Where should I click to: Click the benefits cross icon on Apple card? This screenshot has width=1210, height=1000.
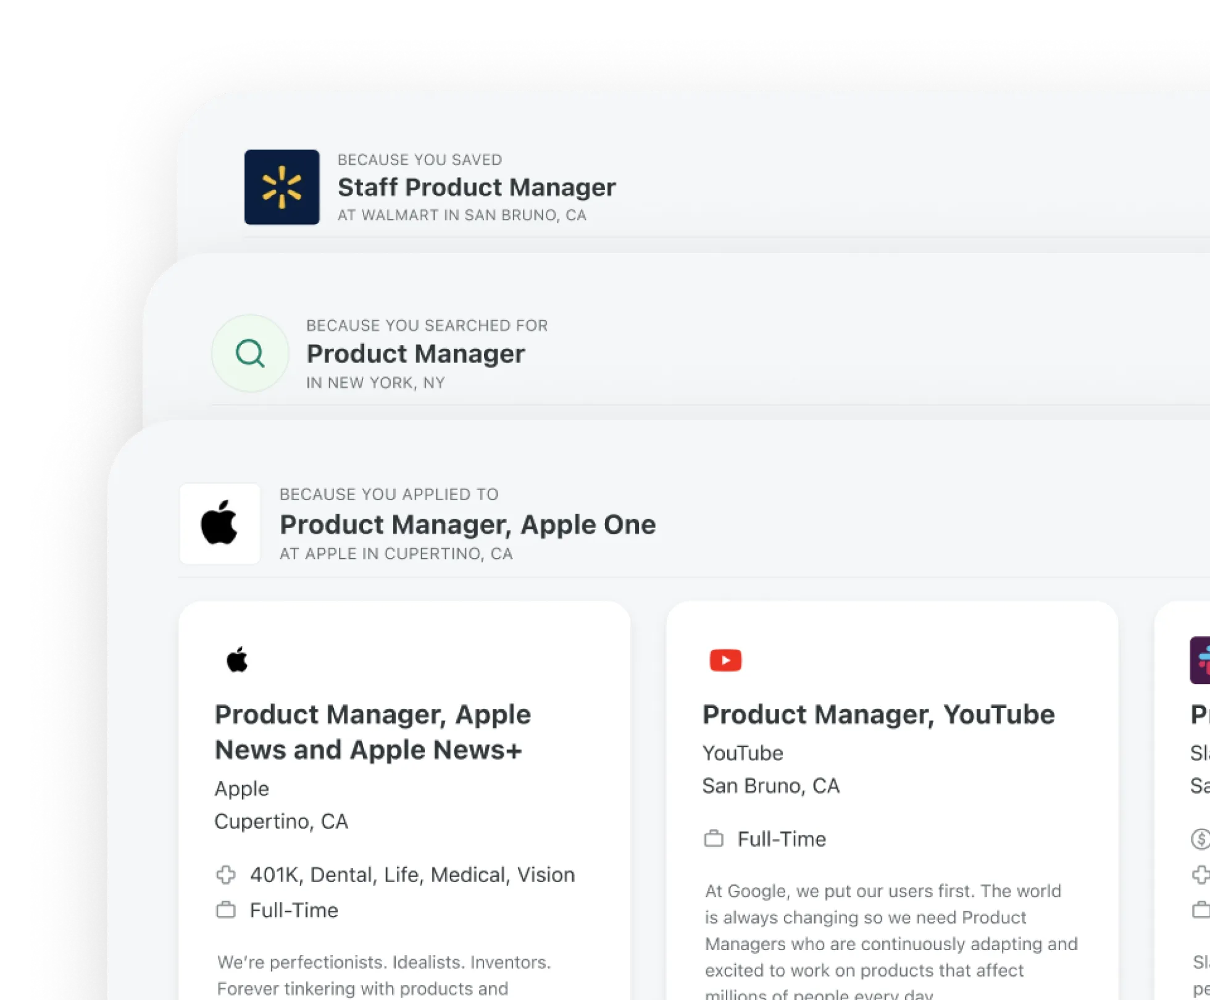point(226,874)
